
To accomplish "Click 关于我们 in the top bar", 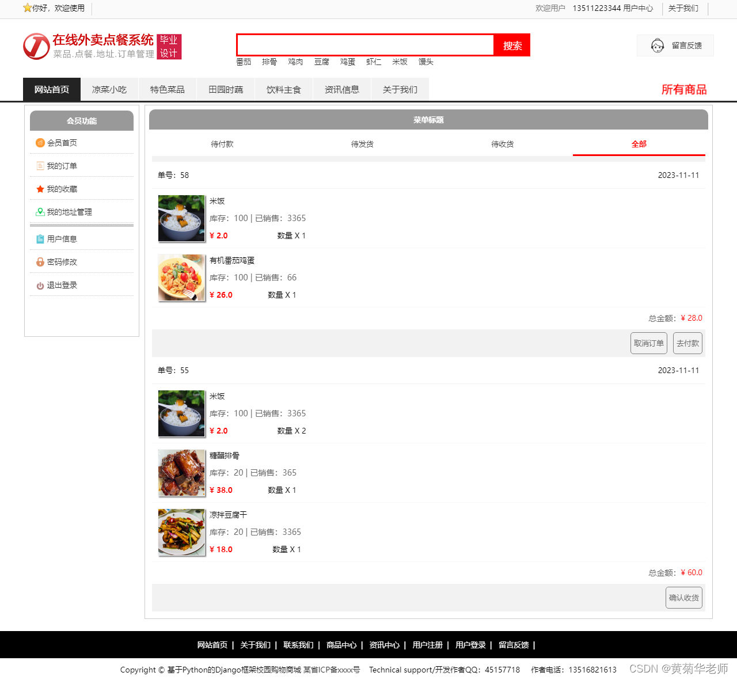I will [683, 8].
